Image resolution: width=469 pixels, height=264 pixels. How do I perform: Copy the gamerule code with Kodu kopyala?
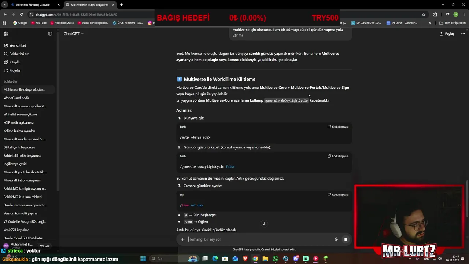pos(338,156)
